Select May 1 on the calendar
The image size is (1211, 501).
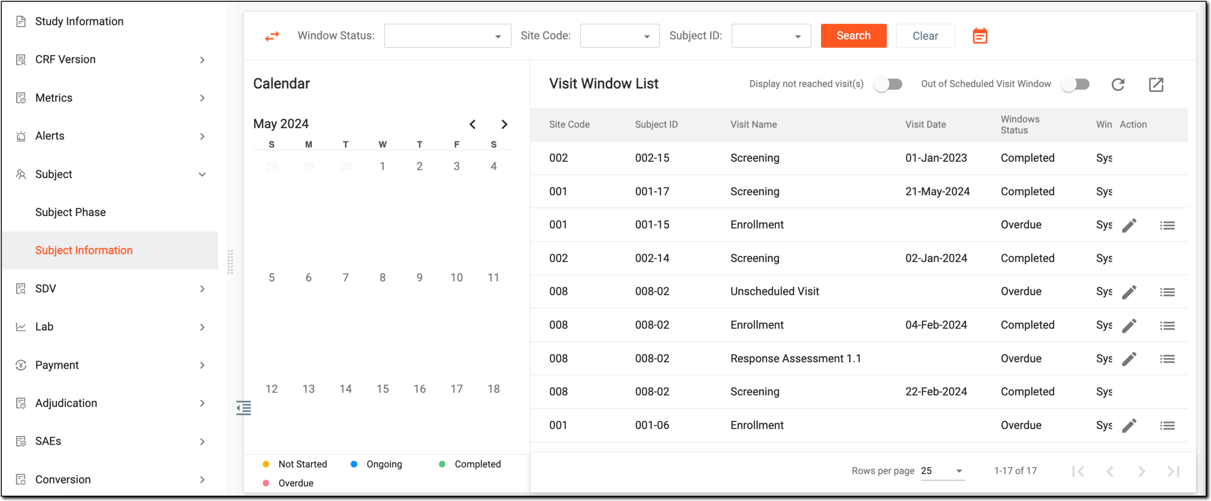coord(383,167)
